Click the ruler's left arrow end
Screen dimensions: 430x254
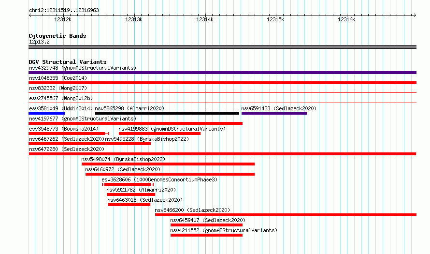click(30, 15)
